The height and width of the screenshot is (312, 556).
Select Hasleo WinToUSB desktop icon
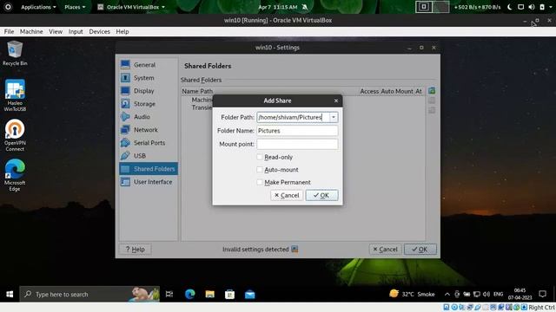click(15, 95)
